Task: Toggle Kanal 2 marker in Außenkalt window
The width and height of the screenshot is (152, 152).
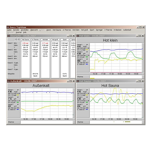Action: (18, 97)
